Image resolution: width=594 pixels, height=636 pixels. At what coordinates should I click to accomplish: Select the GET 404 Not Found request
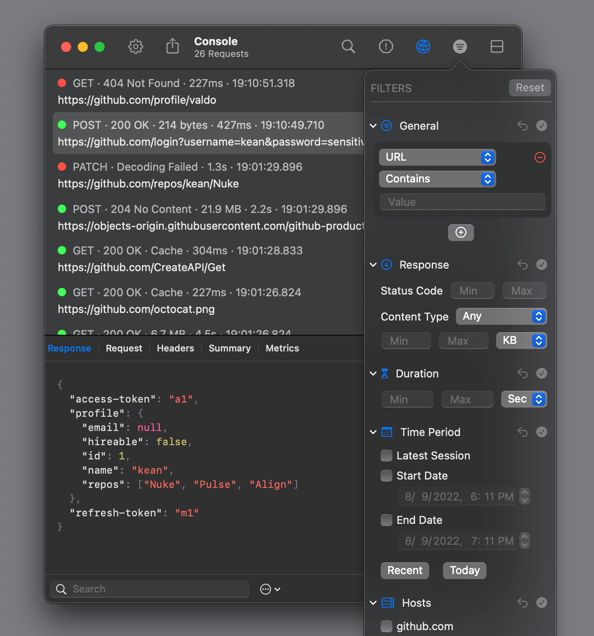tap(208, 91)
